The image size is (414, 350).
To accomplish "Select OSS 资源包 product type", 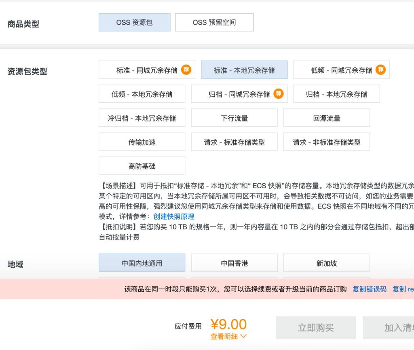I will click(x=134, y=22).
